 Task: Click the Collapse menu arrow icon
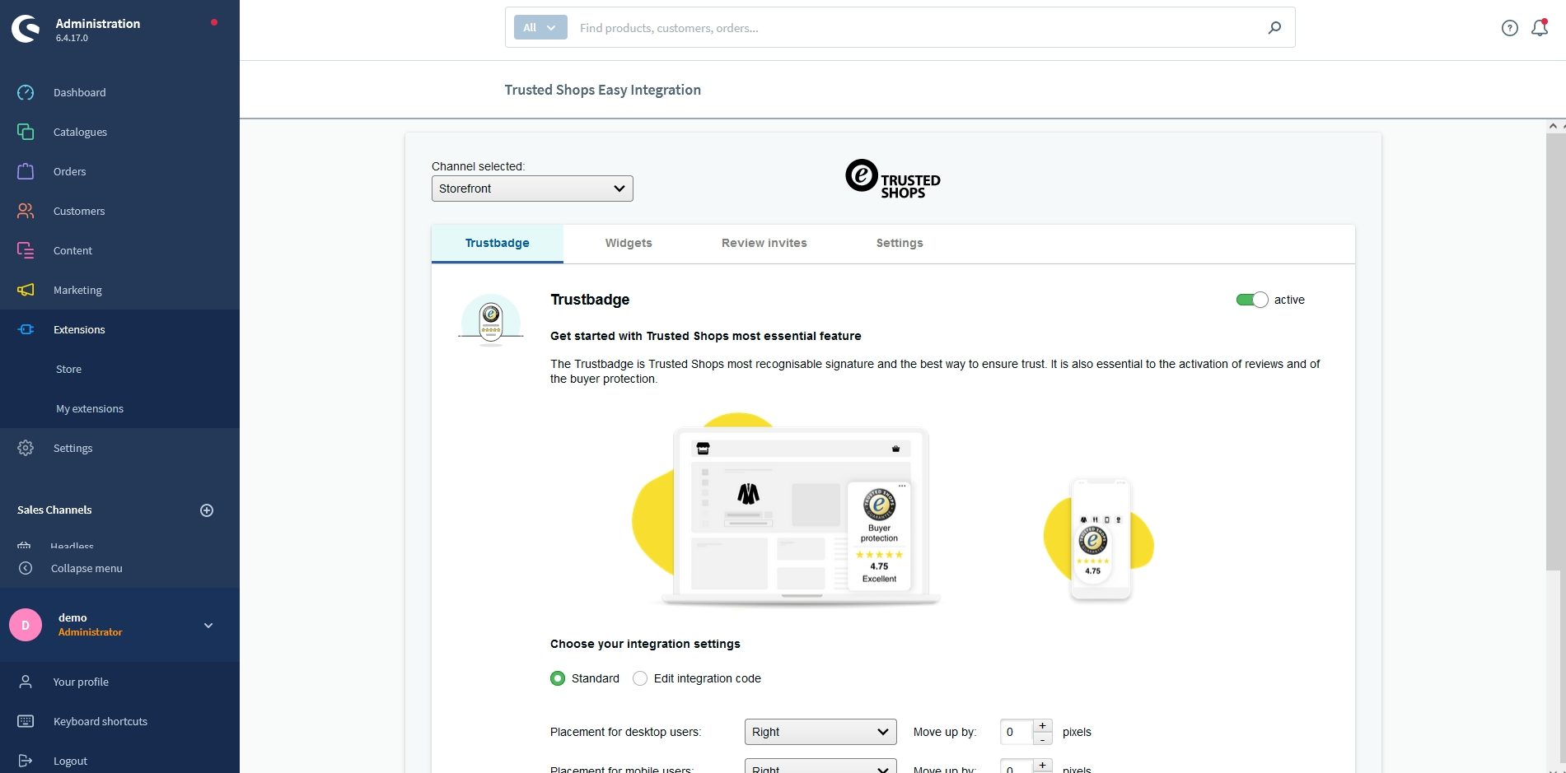tap(26, 568)
